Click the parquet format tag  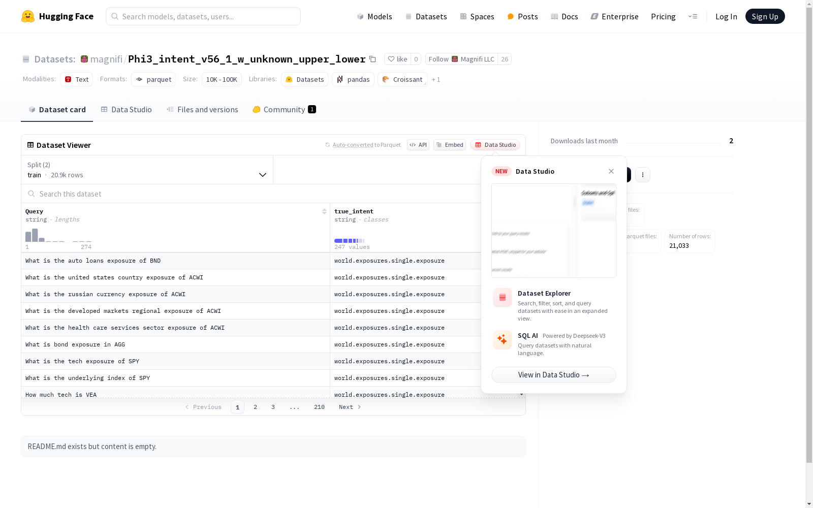[153, 79]
